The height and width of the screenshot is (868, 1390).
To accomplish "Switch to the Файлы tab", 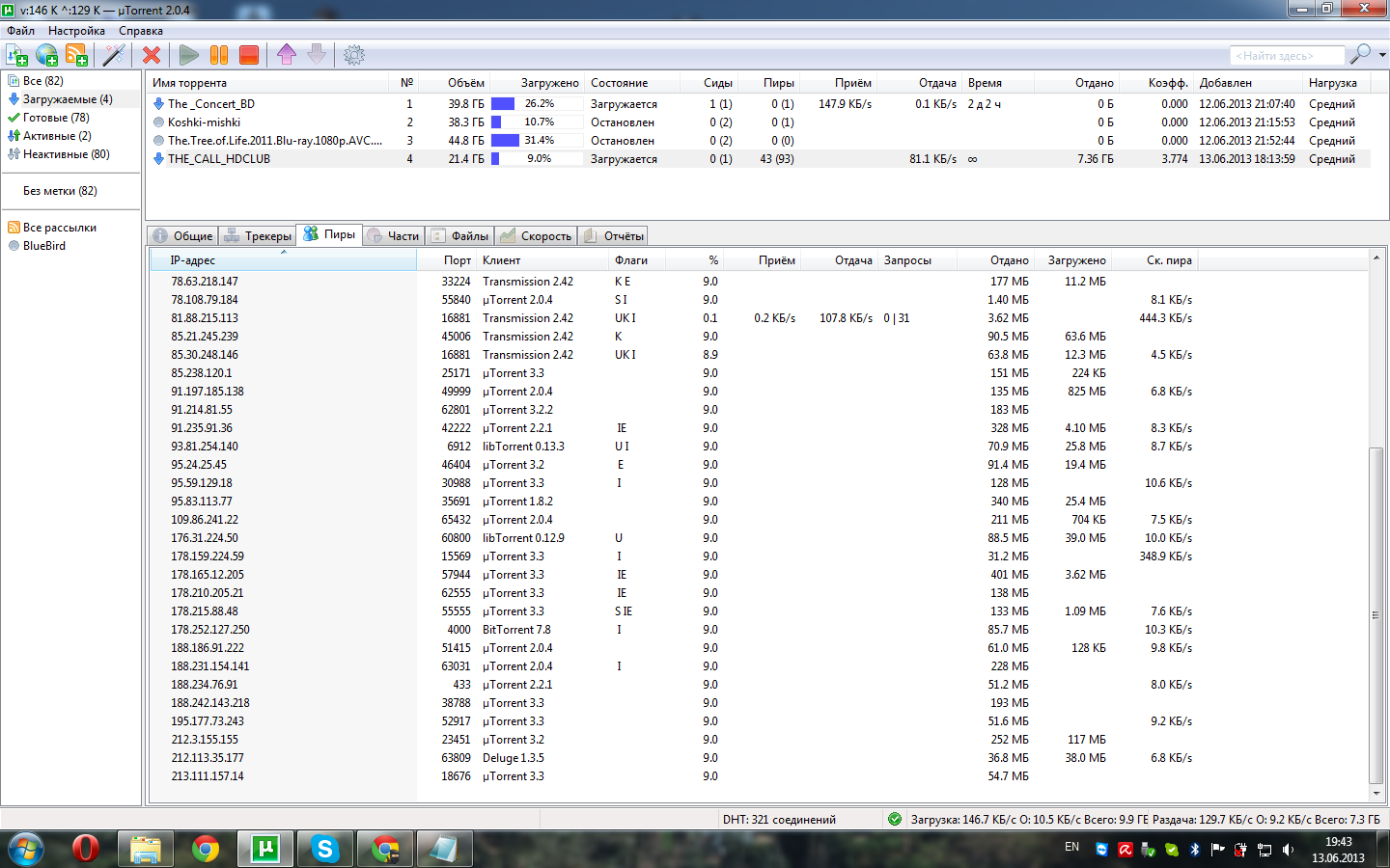I will (460, 235).
